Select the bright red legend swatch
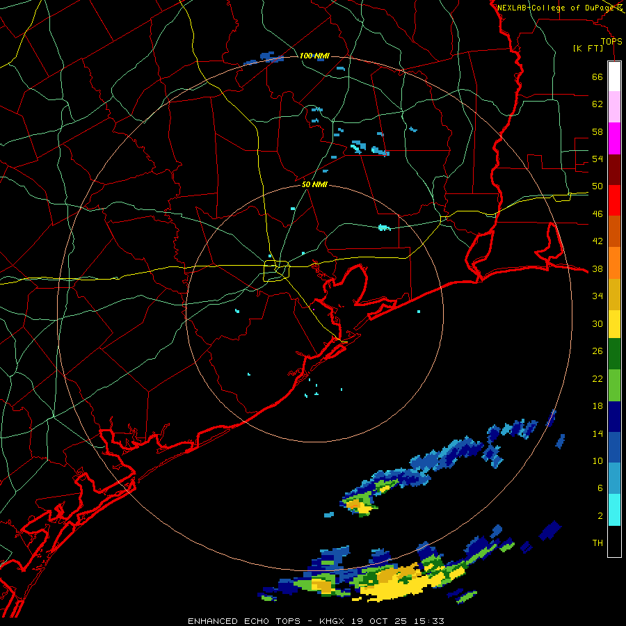626x626 pixels. (x=614, y=200)
